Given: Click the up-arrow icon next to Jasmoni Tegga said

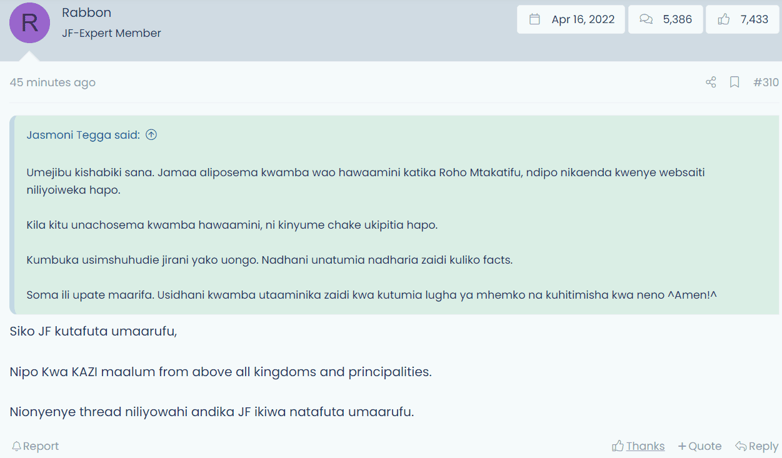Looking at the screenshot, I should (x=151, y=135).
